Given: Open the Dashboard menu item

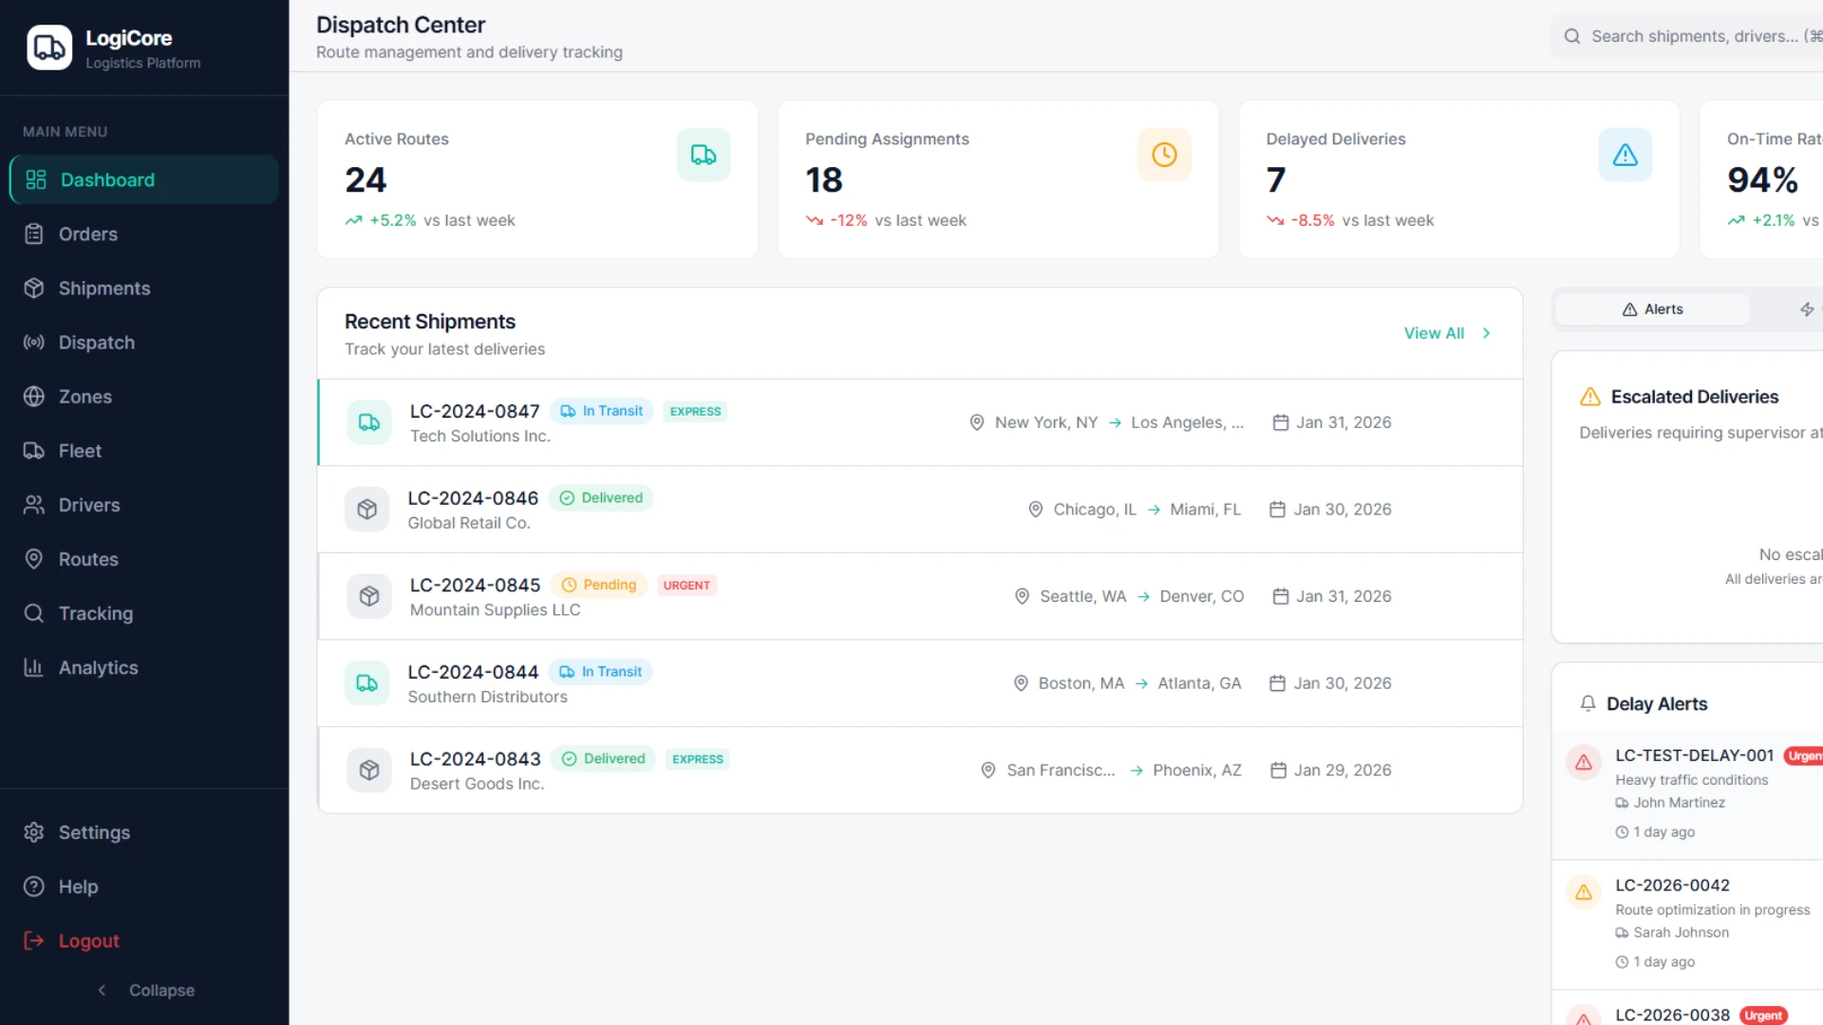Looking at the screenshot, I should click(x=144, y=179).
